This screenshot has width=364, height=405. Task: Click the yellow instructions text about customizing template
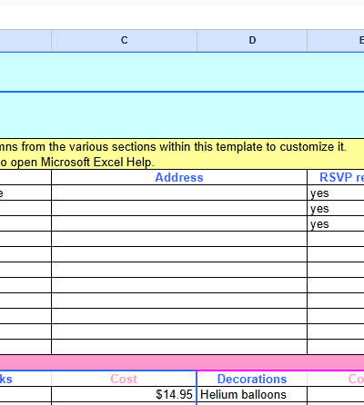coord(173,147)
